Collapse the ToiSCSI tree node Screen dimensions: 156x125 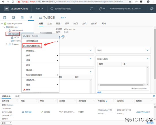(7, 34)
